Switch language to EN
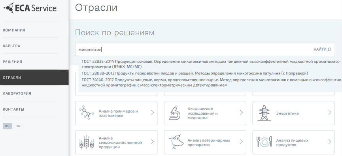This screenshot has height=156, width=342. click(18, 126)
